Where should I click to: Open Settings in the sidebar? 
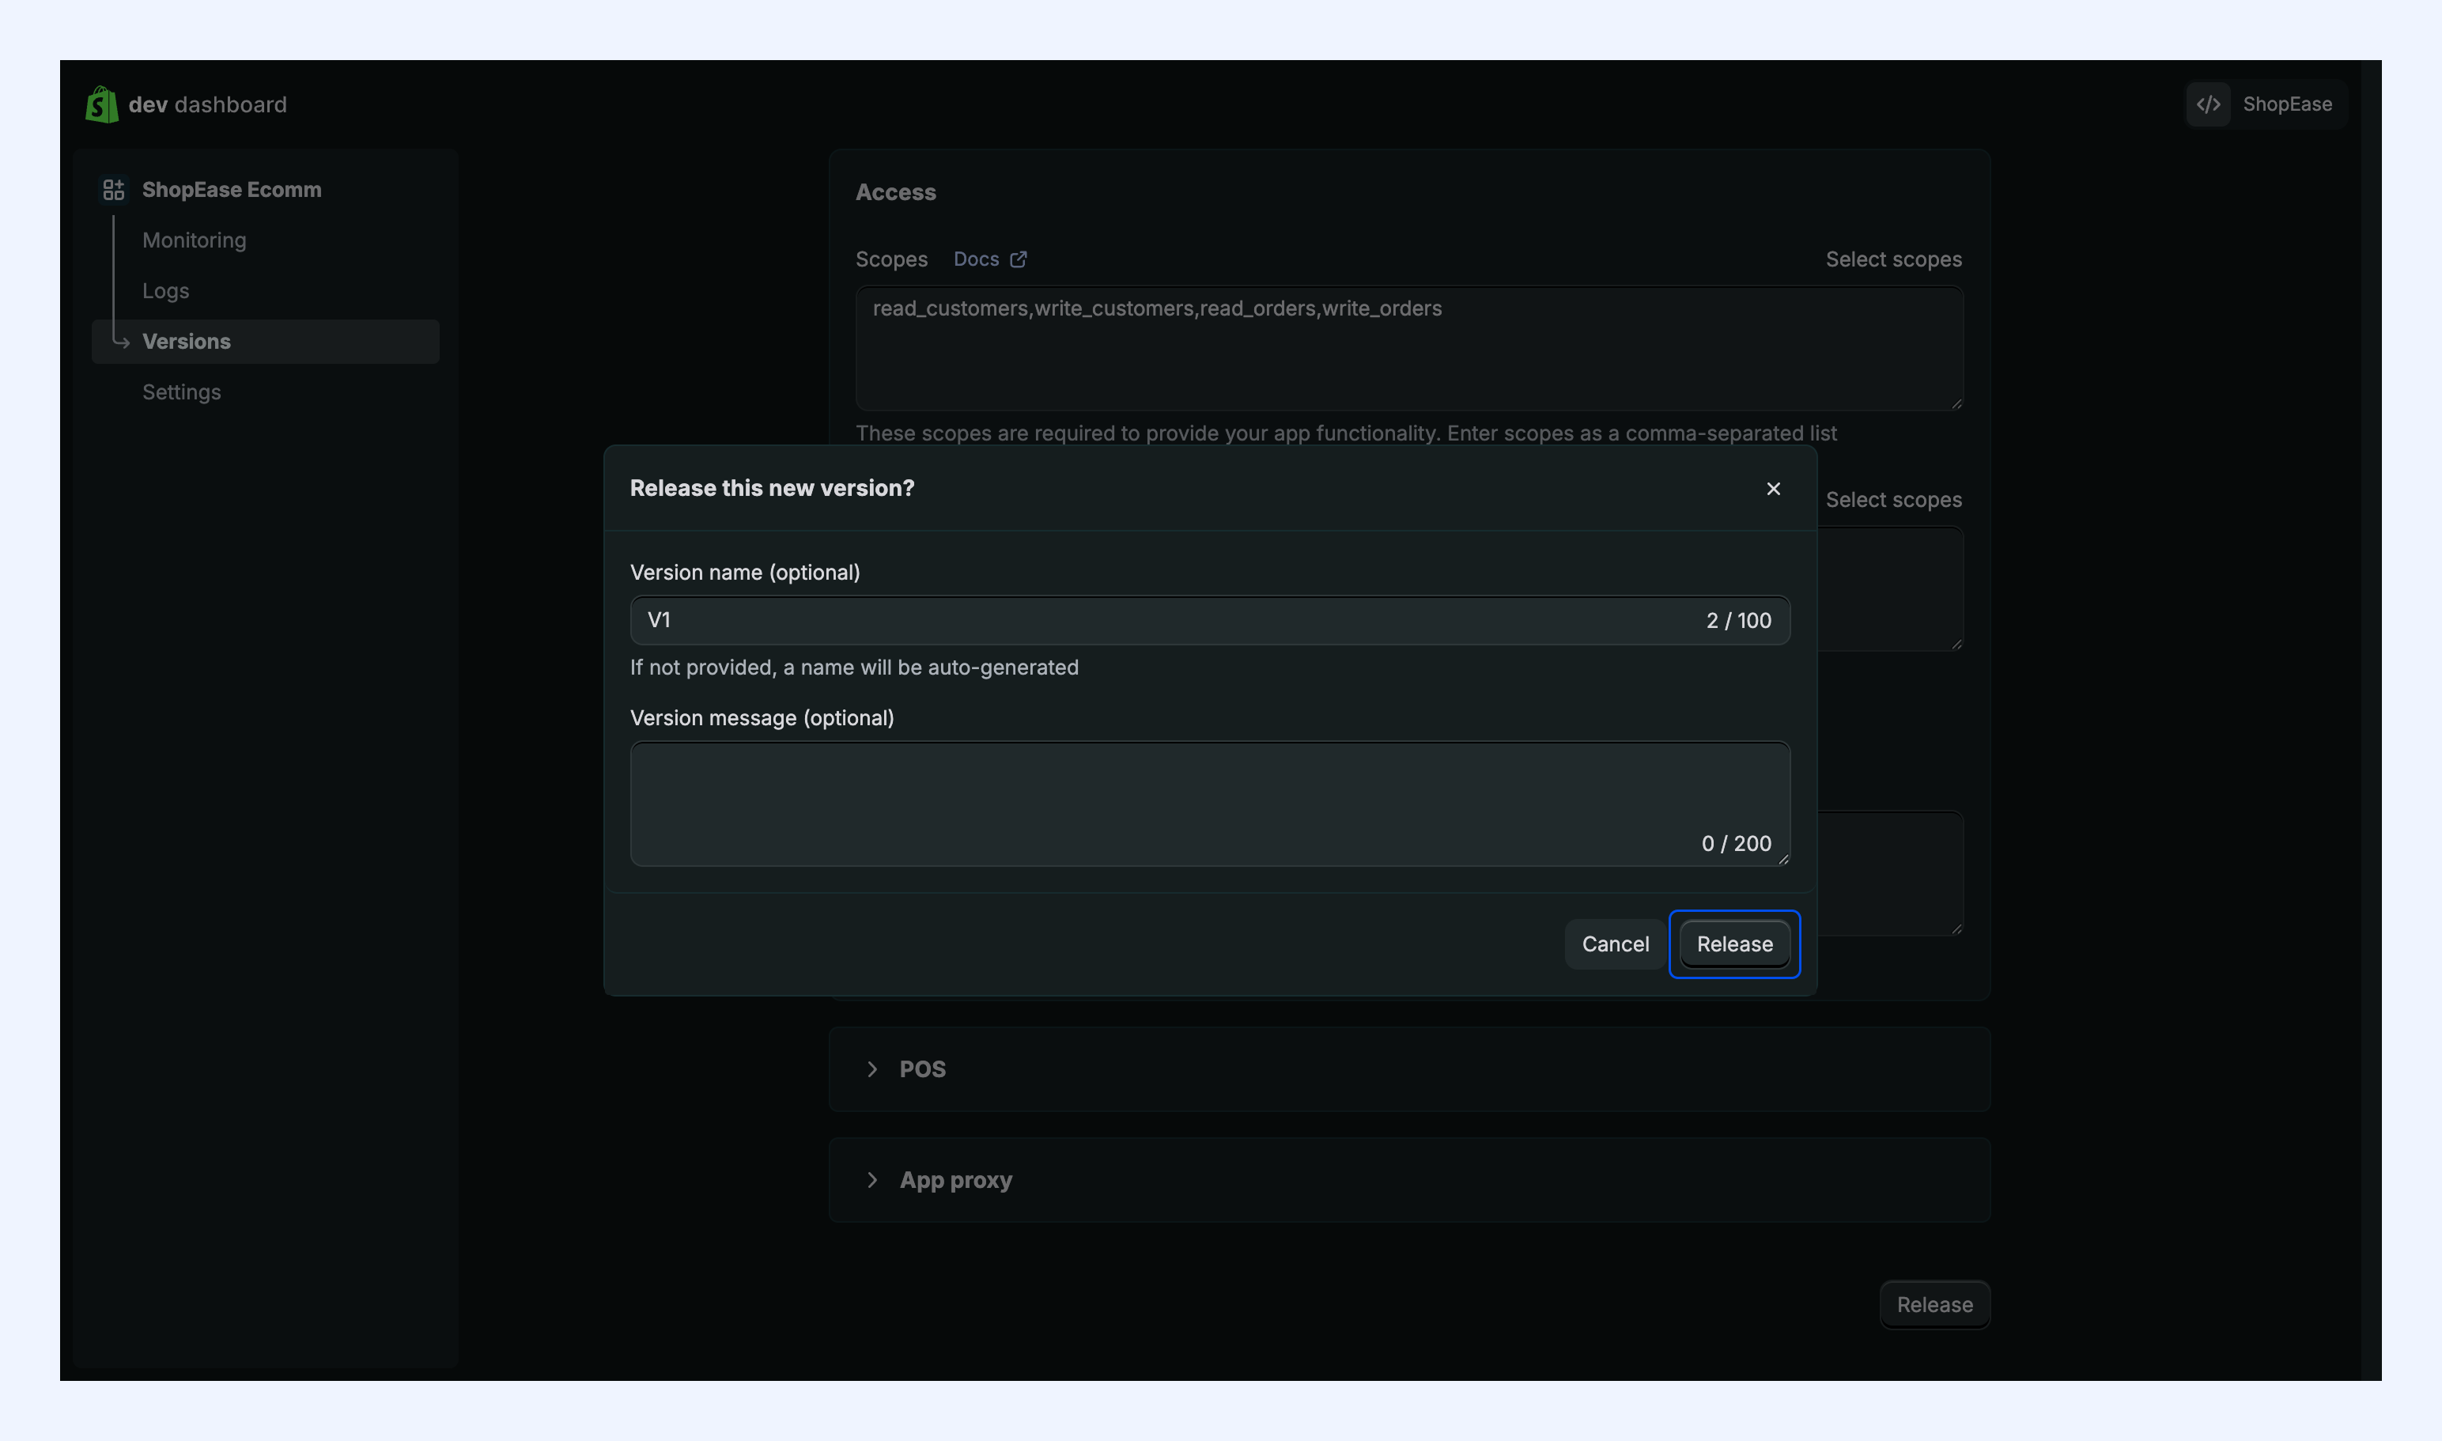pyautogui.click(x=182, y=392)
